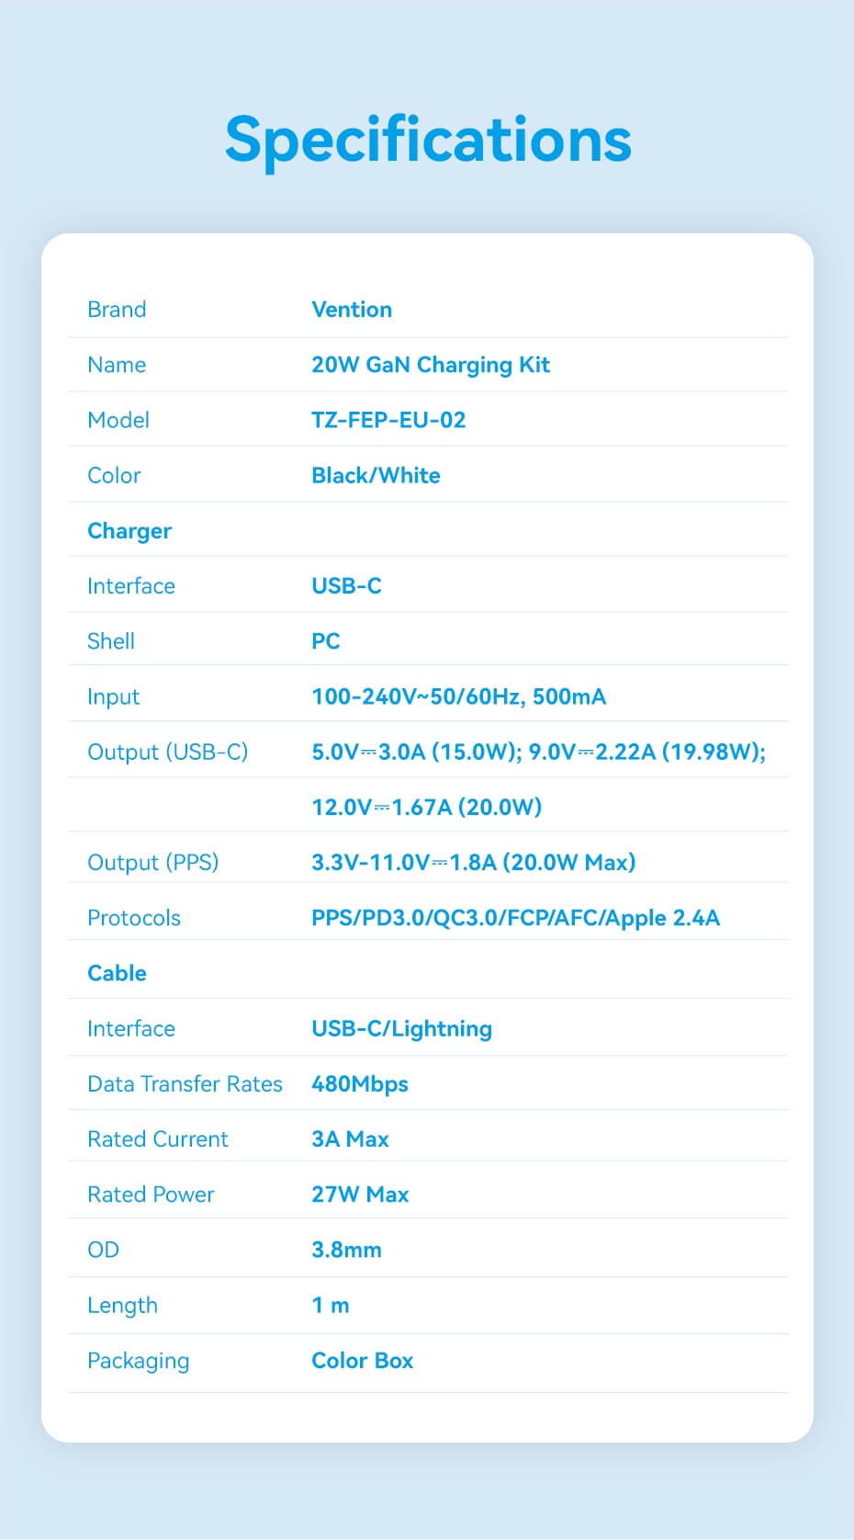This screenshot has height=1540, width=854.
Task: Select the 'Brand' label
Action: [117, 310]
